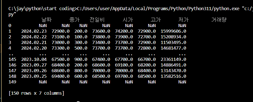Click the opening price 73400.0
This screenshot has height=102, width=253.
click(101, 43)
